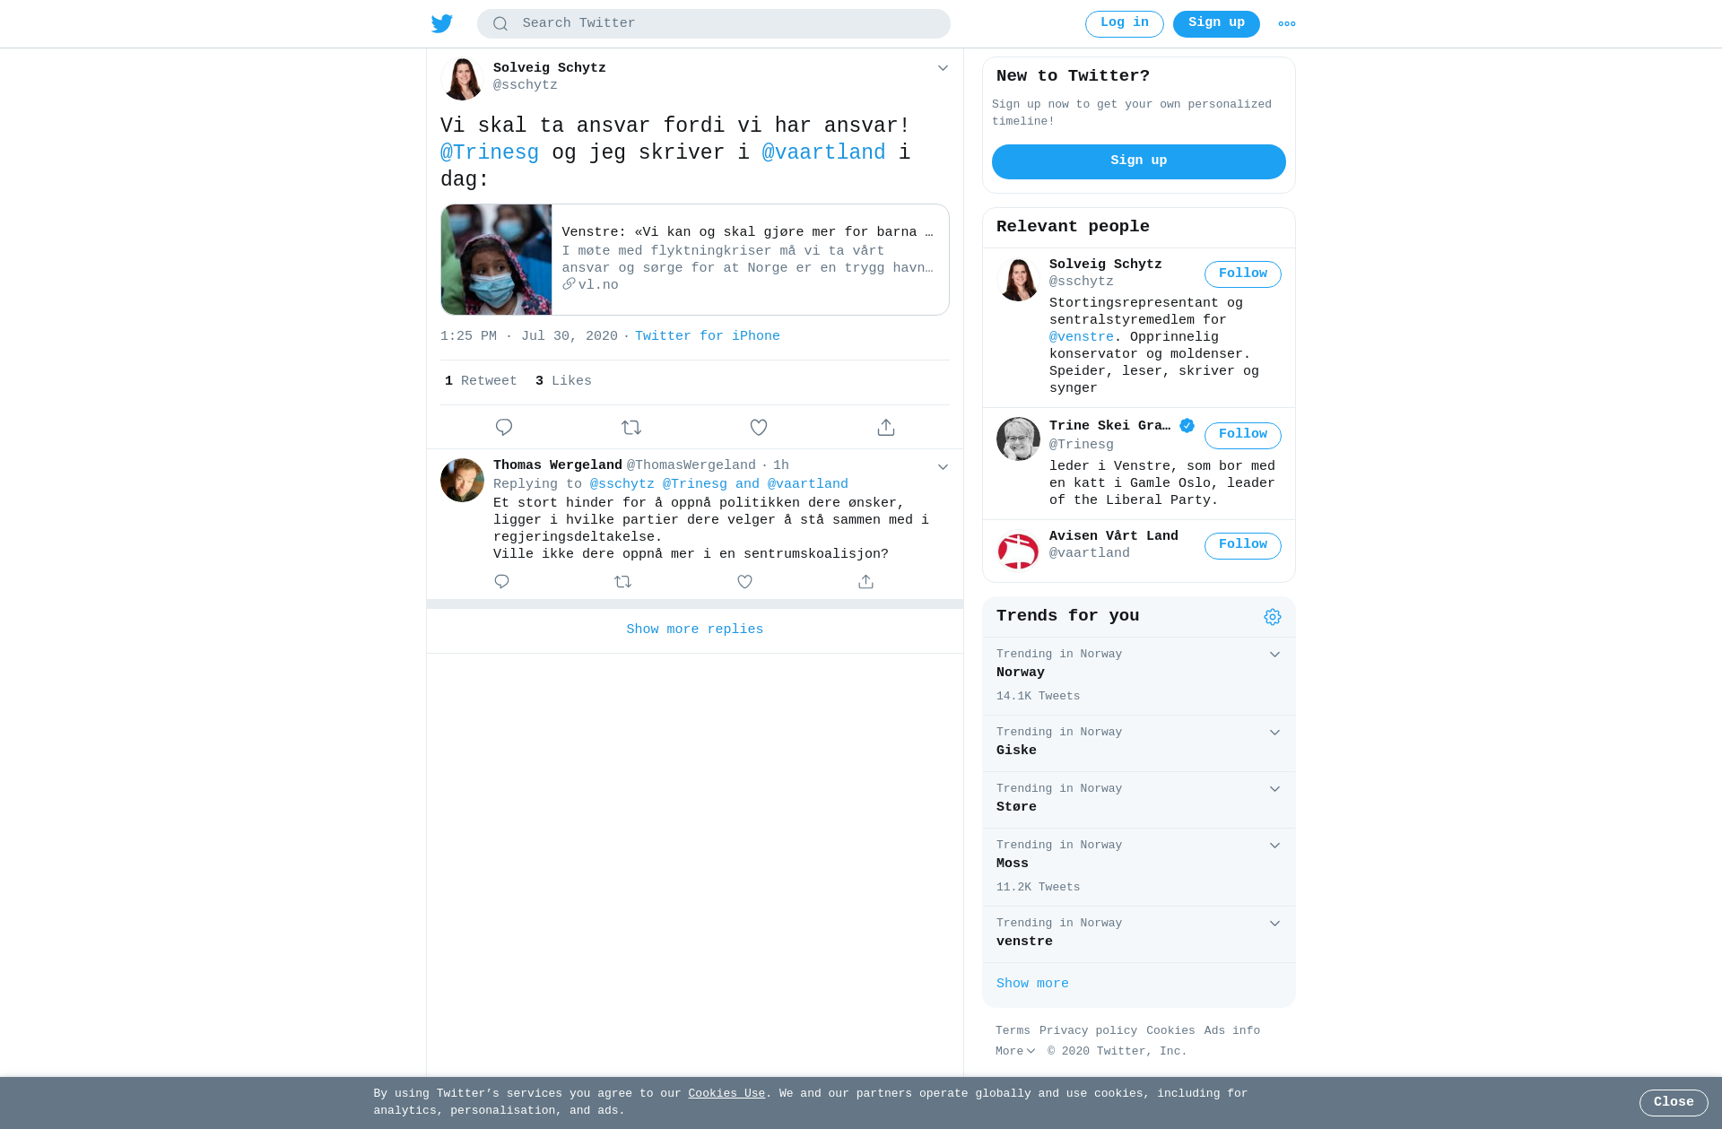Open the vl.no article link card
The width and height of the screenshot is (1722, 1129).
(x=695, y=260)
